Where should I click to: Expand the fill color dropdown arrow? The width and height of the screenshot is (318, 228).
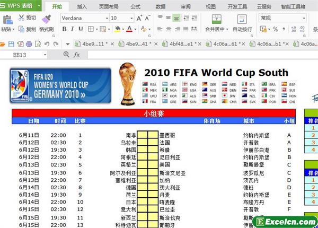[x=123, y=29]
